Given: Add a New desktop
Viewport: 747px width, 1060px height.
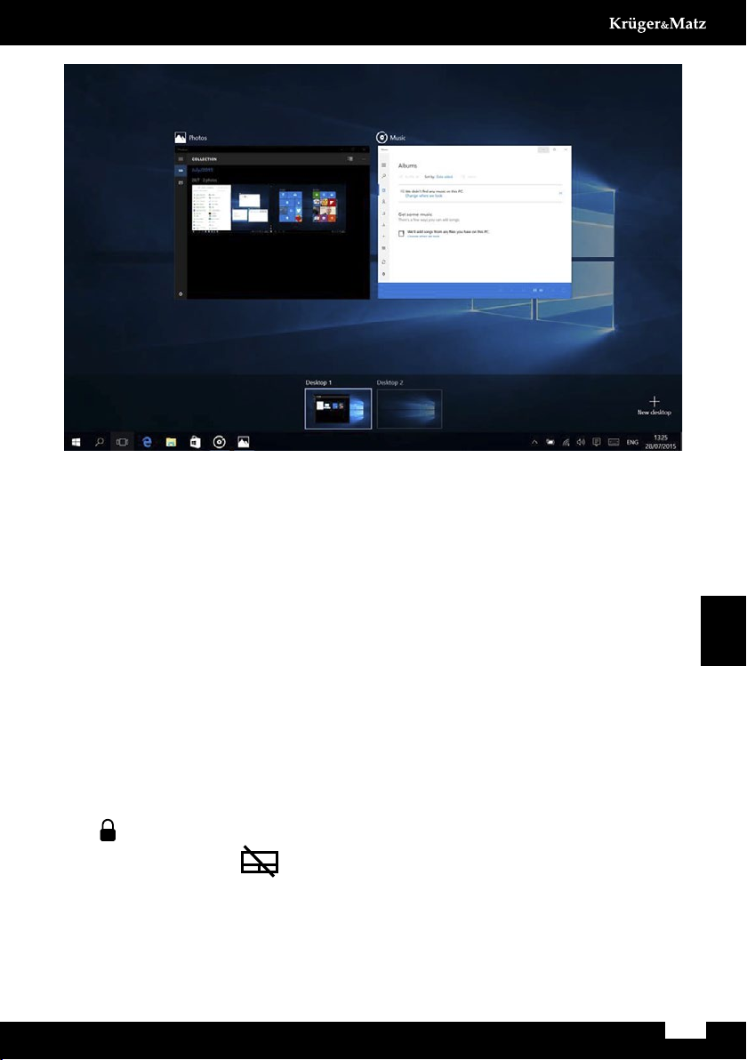Looking at the screenshot, I should coord(654,406).
